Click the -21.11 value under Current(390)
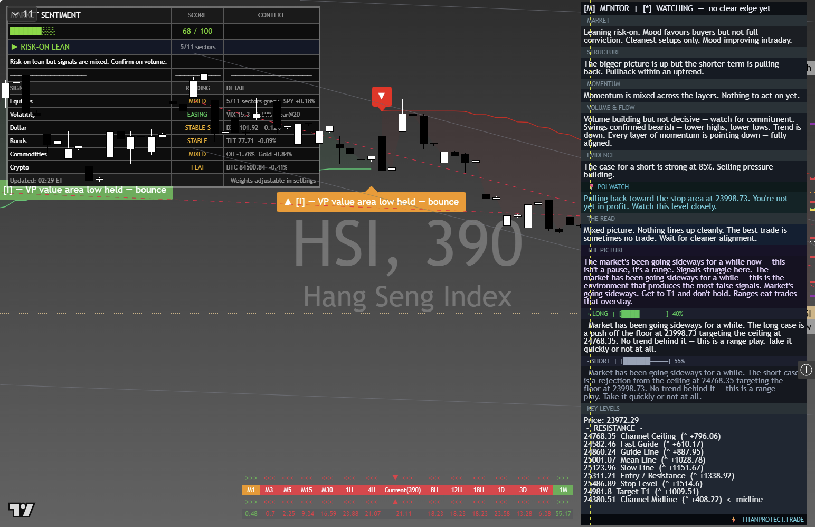 pyautogui.click(x=403, y=514)
